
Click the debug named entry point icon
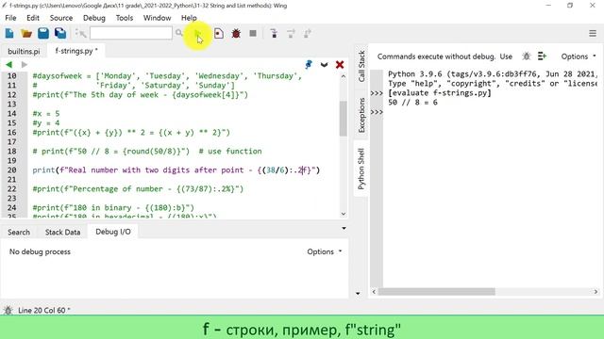219,34
